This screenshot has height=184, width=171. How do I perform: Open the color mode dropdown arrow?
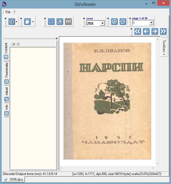(16, 22)
